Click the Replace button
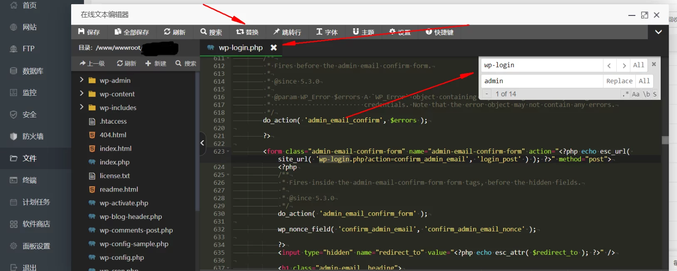Image resolution: width=677 pixels, height=271 pixels. click(x=619, y=81)
